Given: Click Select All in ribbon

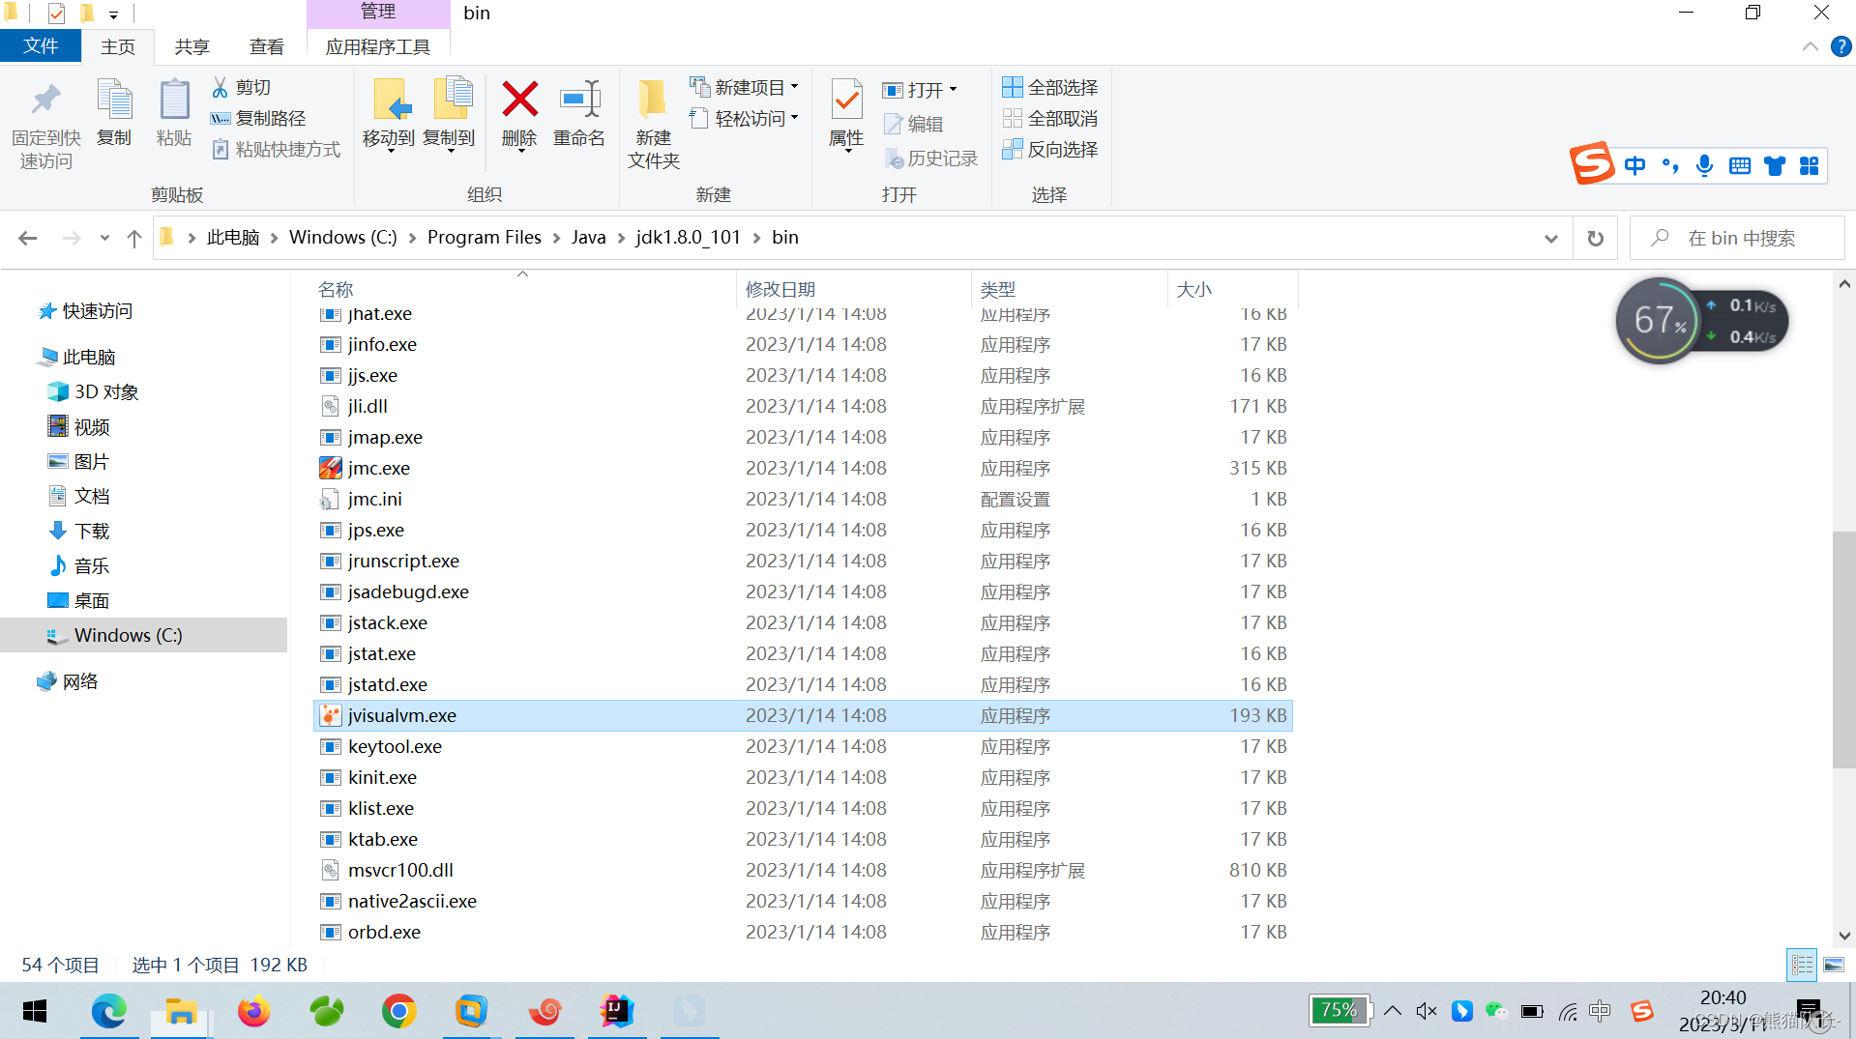Looking at the screenshot, I should pos(1050,87).
